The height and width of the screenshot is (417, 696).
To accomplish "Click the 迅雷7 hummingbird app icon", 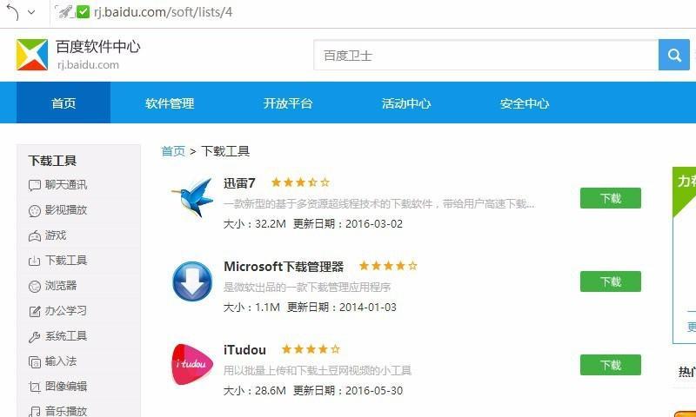I will tap(191, 198).
